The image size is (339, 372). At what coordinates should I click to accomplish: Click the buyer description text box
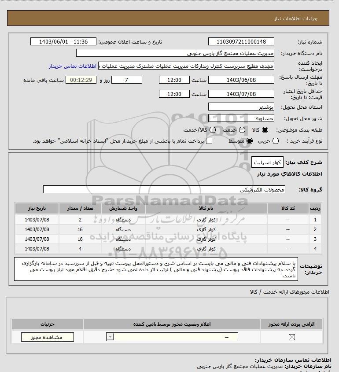click(x=156, y=269)
